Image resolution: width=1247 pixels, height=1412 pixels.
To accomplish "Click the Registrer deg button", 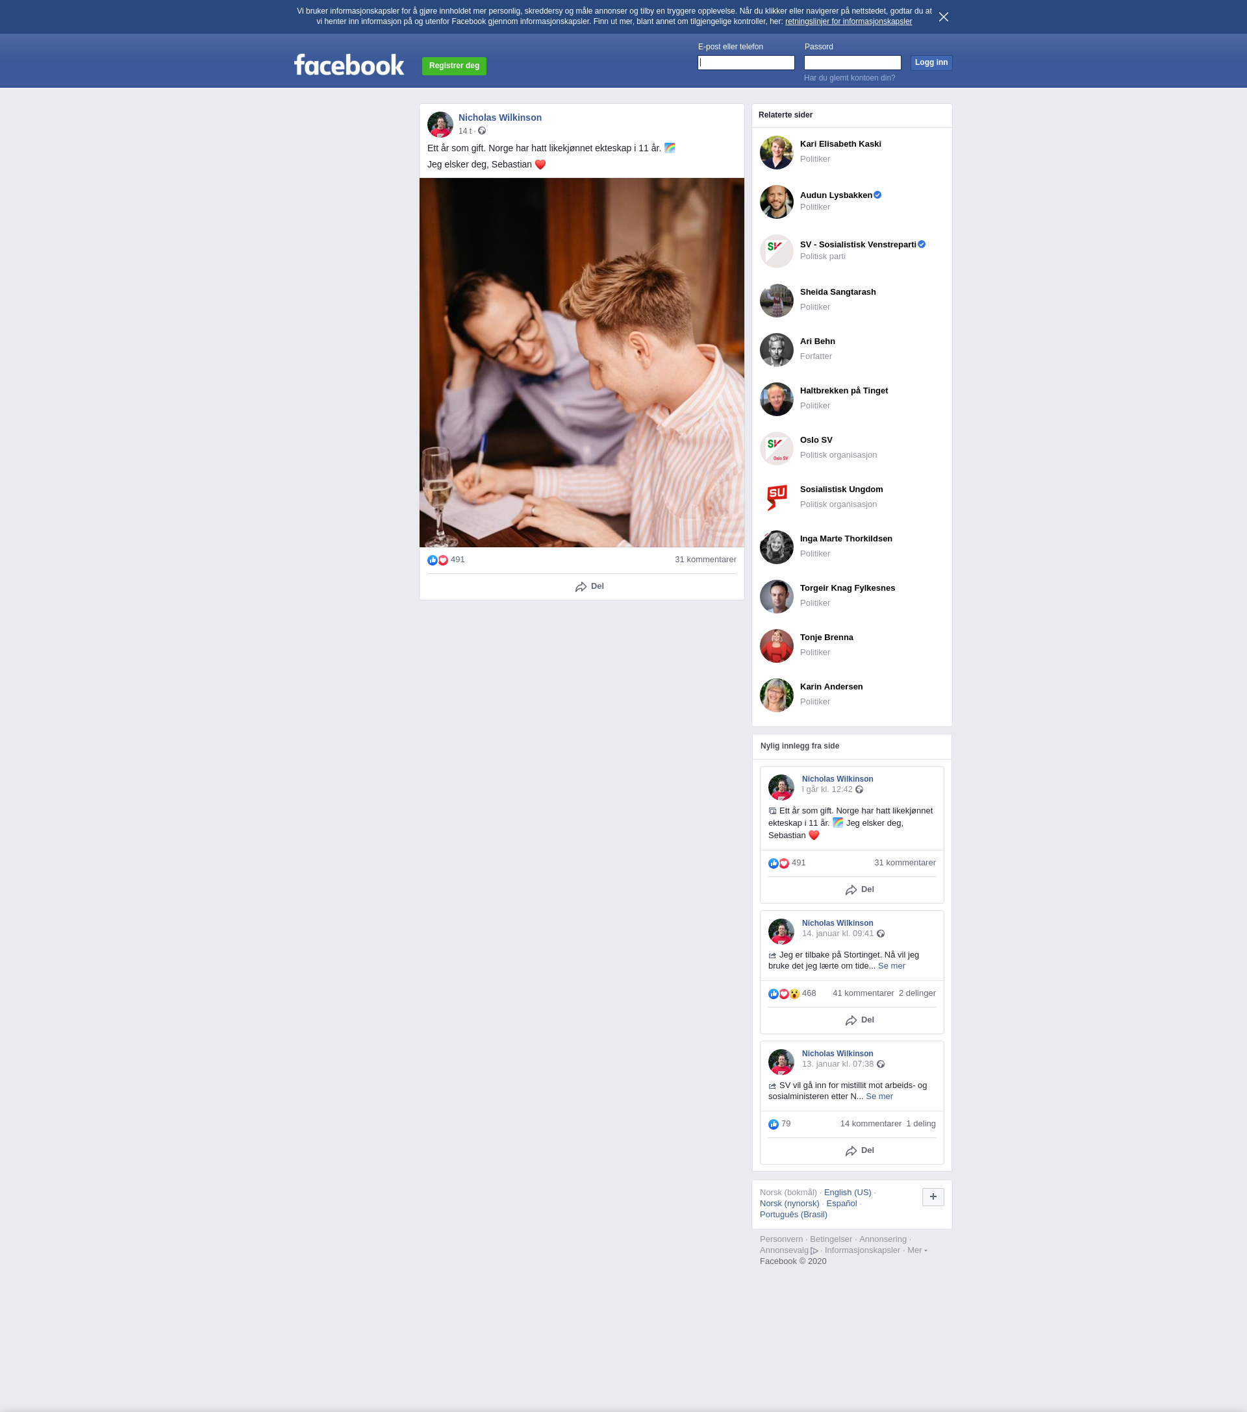I will click(454, 66).
